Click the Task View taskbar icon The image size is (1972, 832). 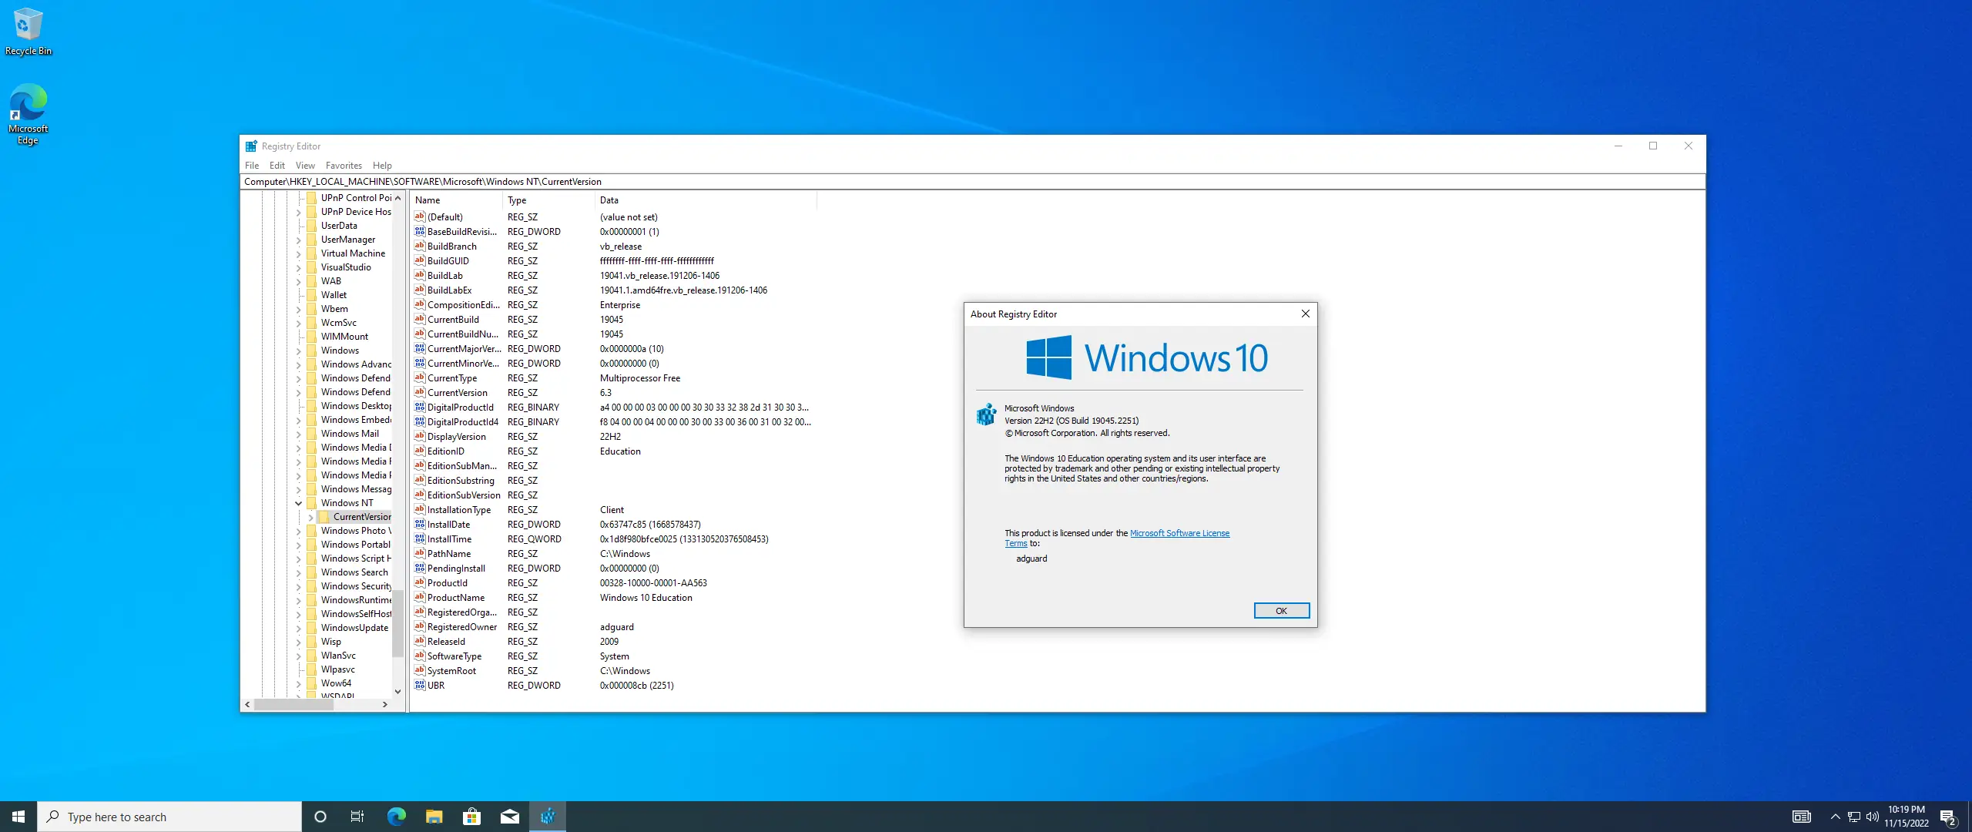pos(357,817)
